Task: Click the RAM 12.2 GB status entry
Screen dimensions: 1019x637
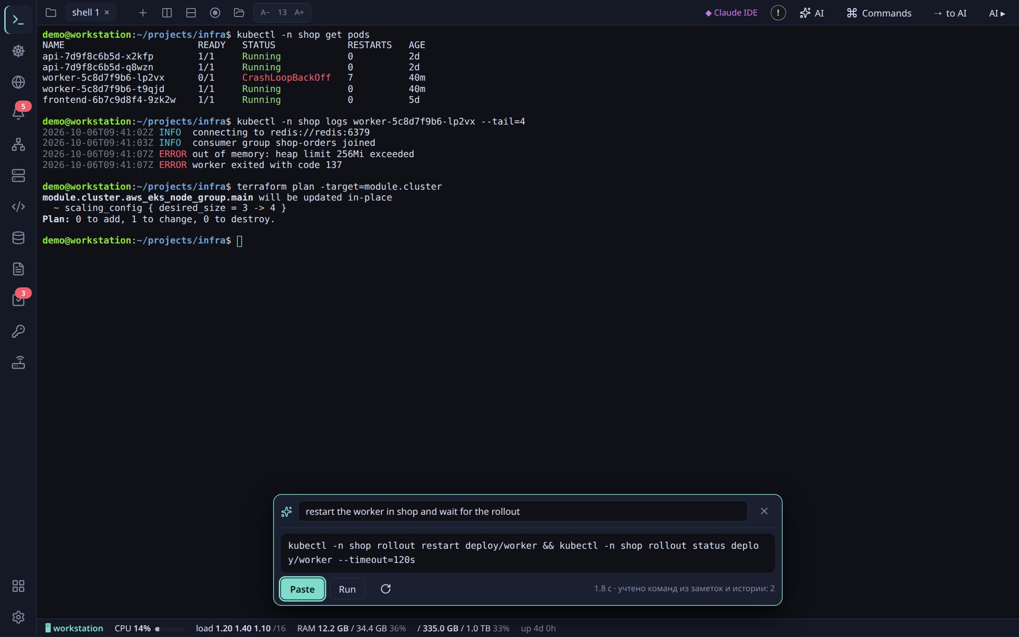Action: point(351,628)
